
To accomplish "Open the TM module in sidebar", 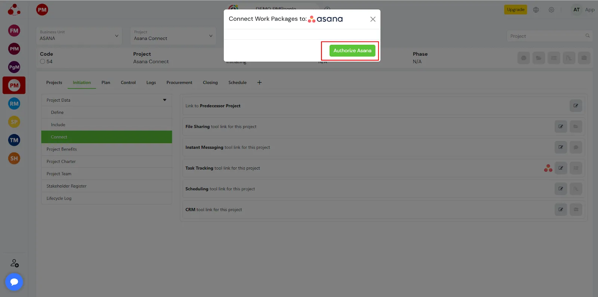I will (x=14, y=140).
